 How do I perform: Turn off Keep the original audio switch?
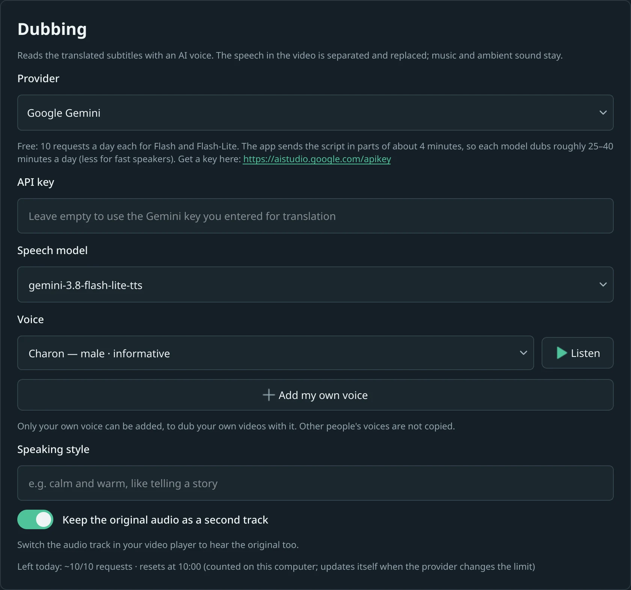point(35,519)
